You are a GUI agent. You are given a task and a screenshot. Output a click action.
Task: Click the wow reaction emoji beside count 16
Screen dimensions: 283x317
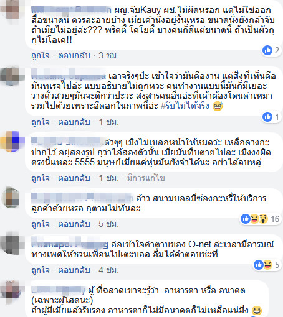tap(263, 219)
